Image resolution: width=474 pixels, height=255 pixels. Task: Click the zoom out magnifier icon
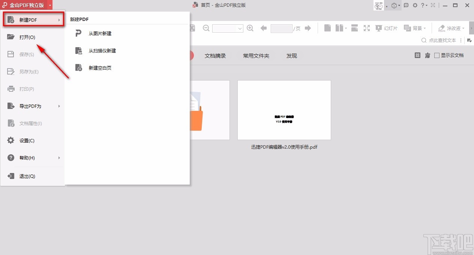[x=206, y=28]
